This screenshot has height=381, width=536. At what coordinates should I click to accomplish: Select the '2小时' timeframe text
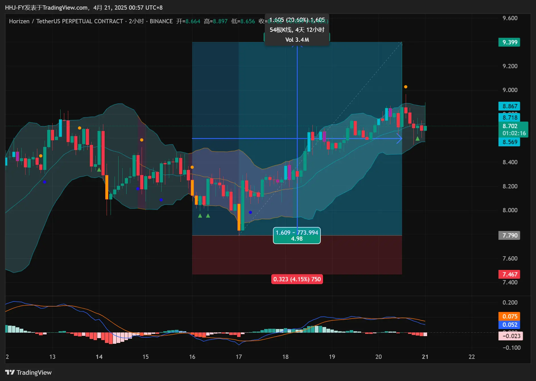136,21
